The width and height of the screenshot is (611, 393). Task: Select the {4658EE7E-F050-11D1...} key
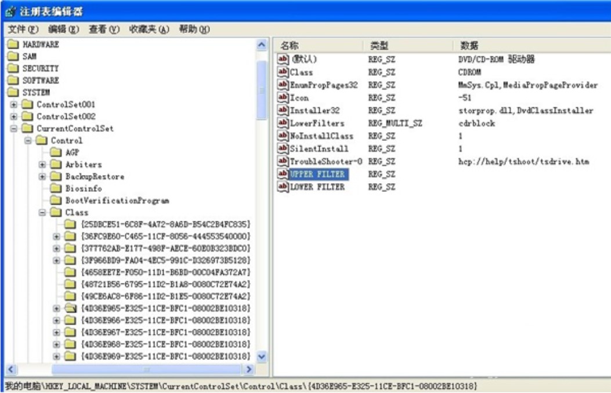coord(165,272)
